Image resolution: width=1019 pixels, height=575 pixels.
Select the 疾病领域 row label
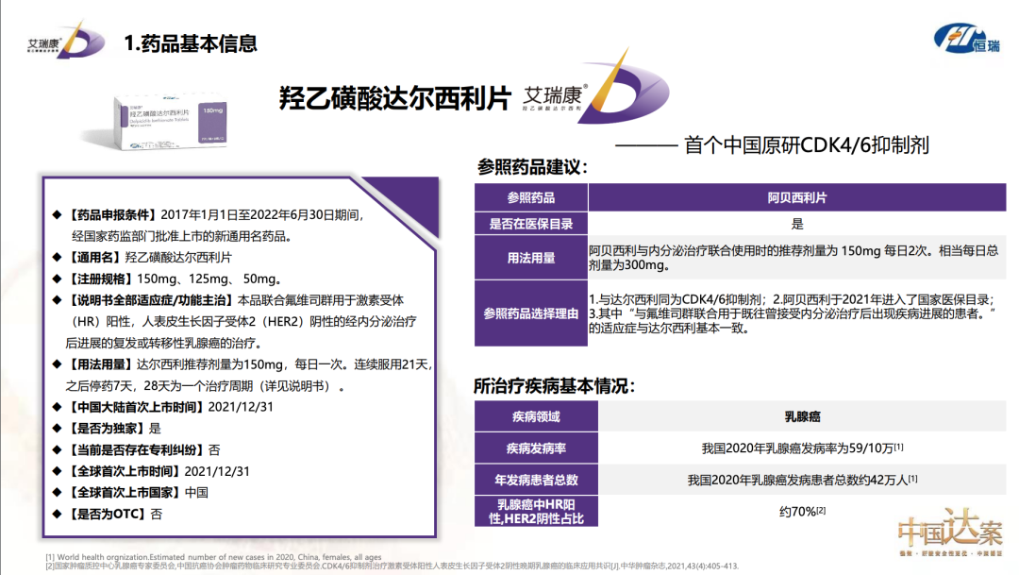(536, 417)
